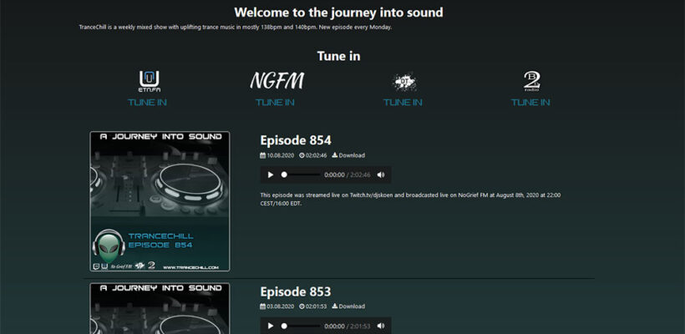Seek within the Episode 854 progress bar
This screenshot has height=334, width=685.
click(x=301, y=175)
